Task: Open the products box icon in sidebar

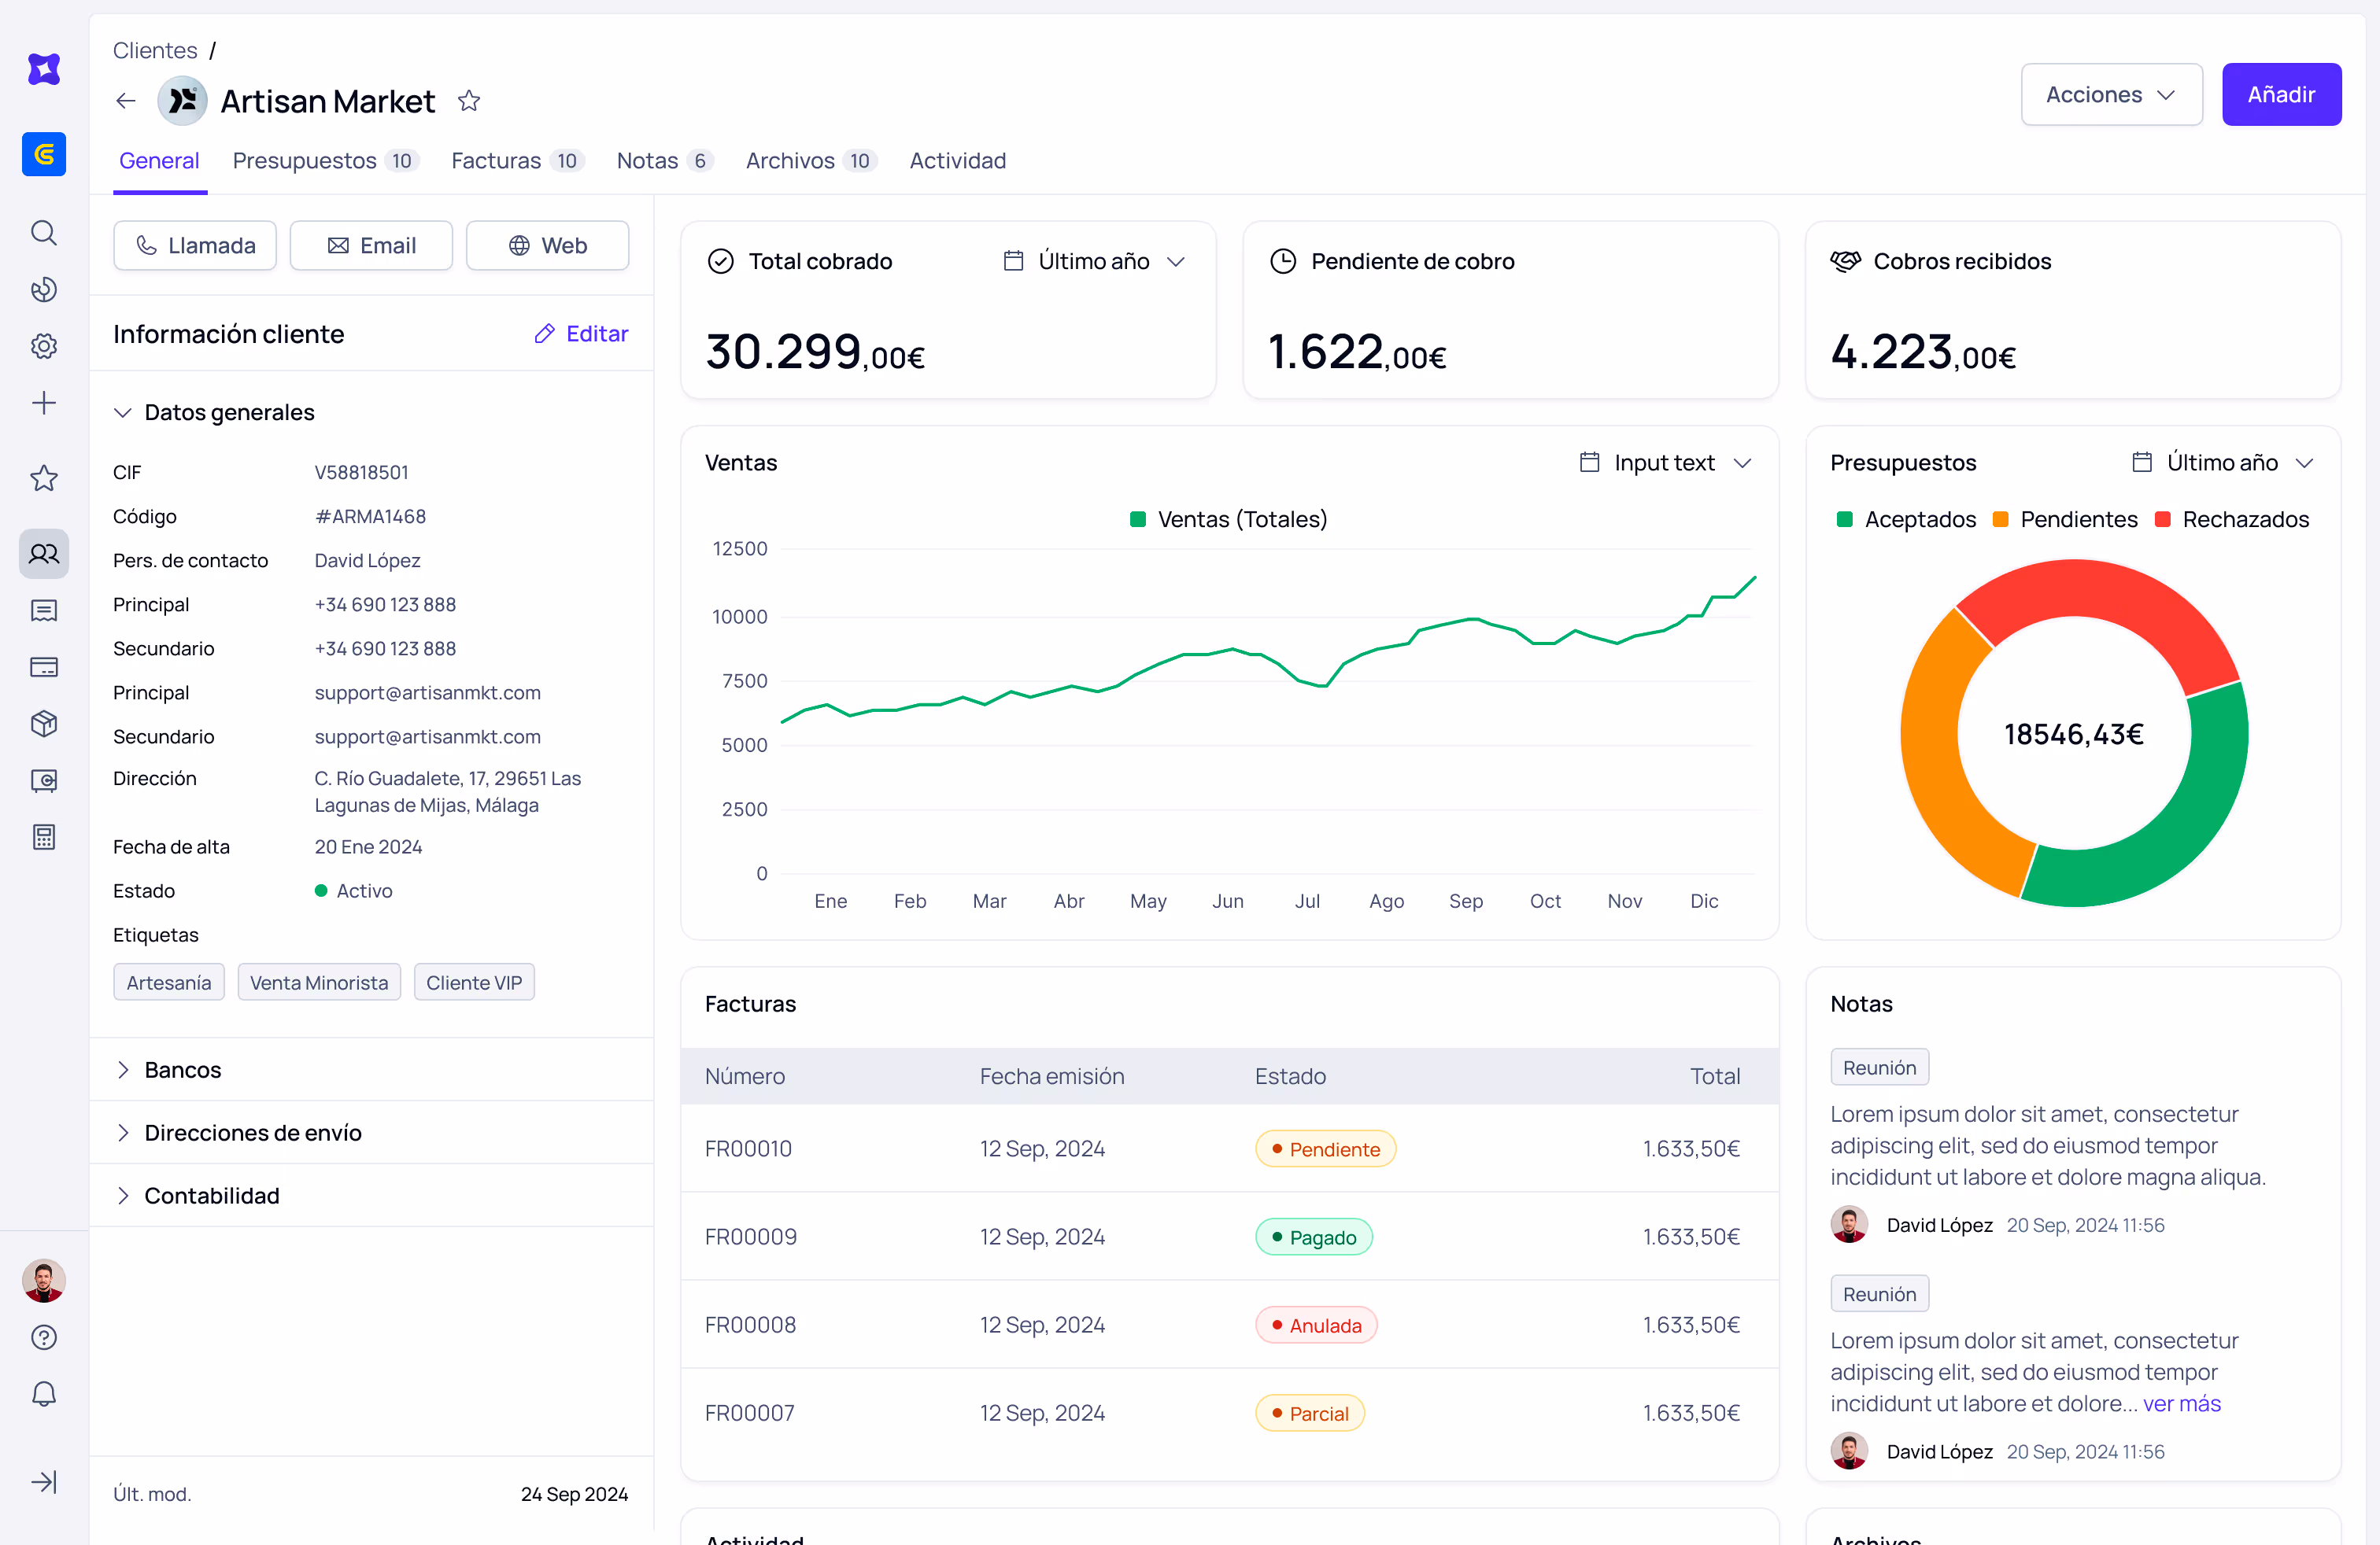Action: 44,724
